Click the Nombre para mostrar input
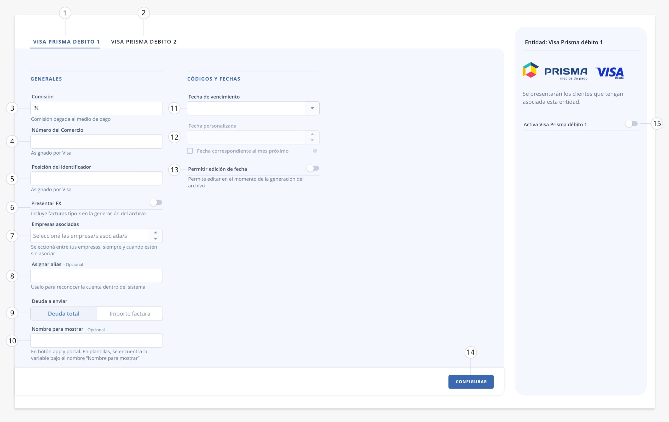 [96, 340]
